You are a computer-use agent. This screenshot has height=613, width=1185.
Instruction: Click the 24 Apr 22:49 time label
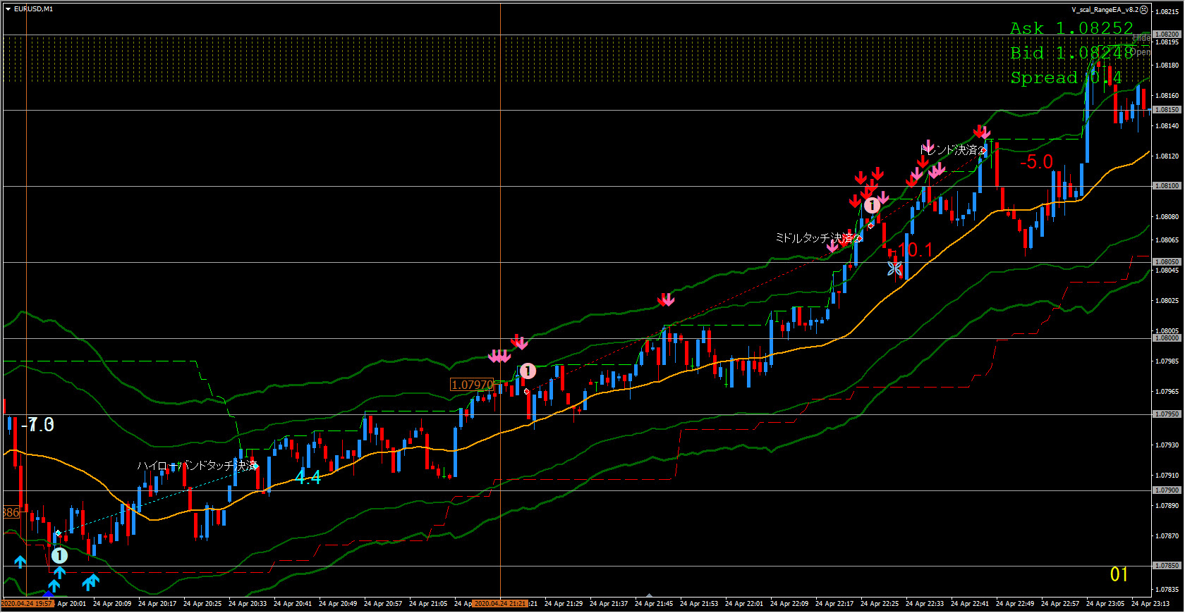coord(1015,604)
